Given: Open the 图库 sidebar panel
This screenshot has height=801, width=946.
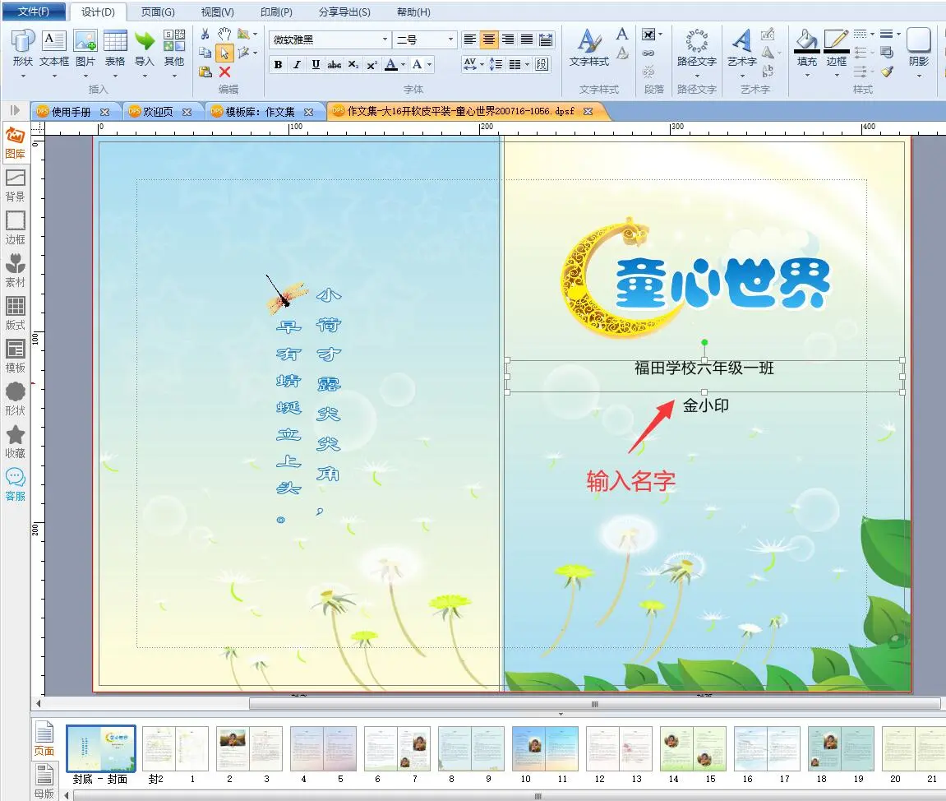Looking at the screenshot, I should point(15,143).
